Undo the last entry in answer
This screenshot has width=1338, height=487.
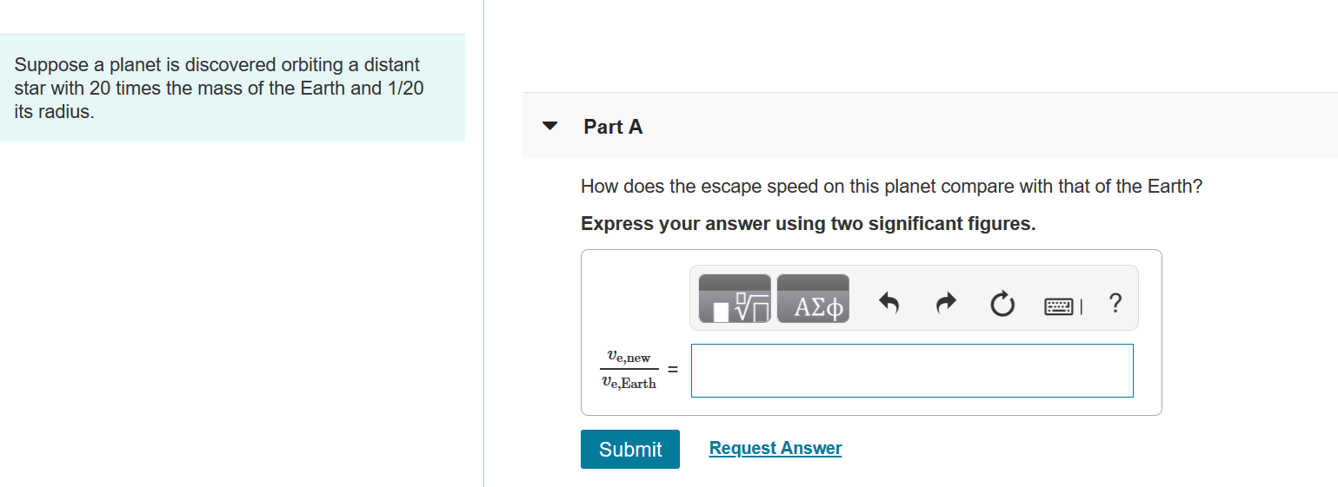tap(888, 304)
